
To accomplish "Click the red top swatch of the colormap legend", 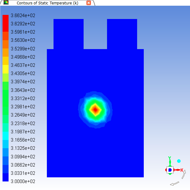I will 6,19.
